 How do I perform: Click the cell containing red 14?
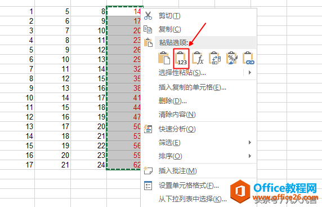pyautogui.click(x=124, y=11)
